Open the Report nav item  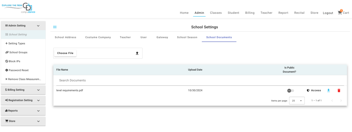click(x=283, y=13)
